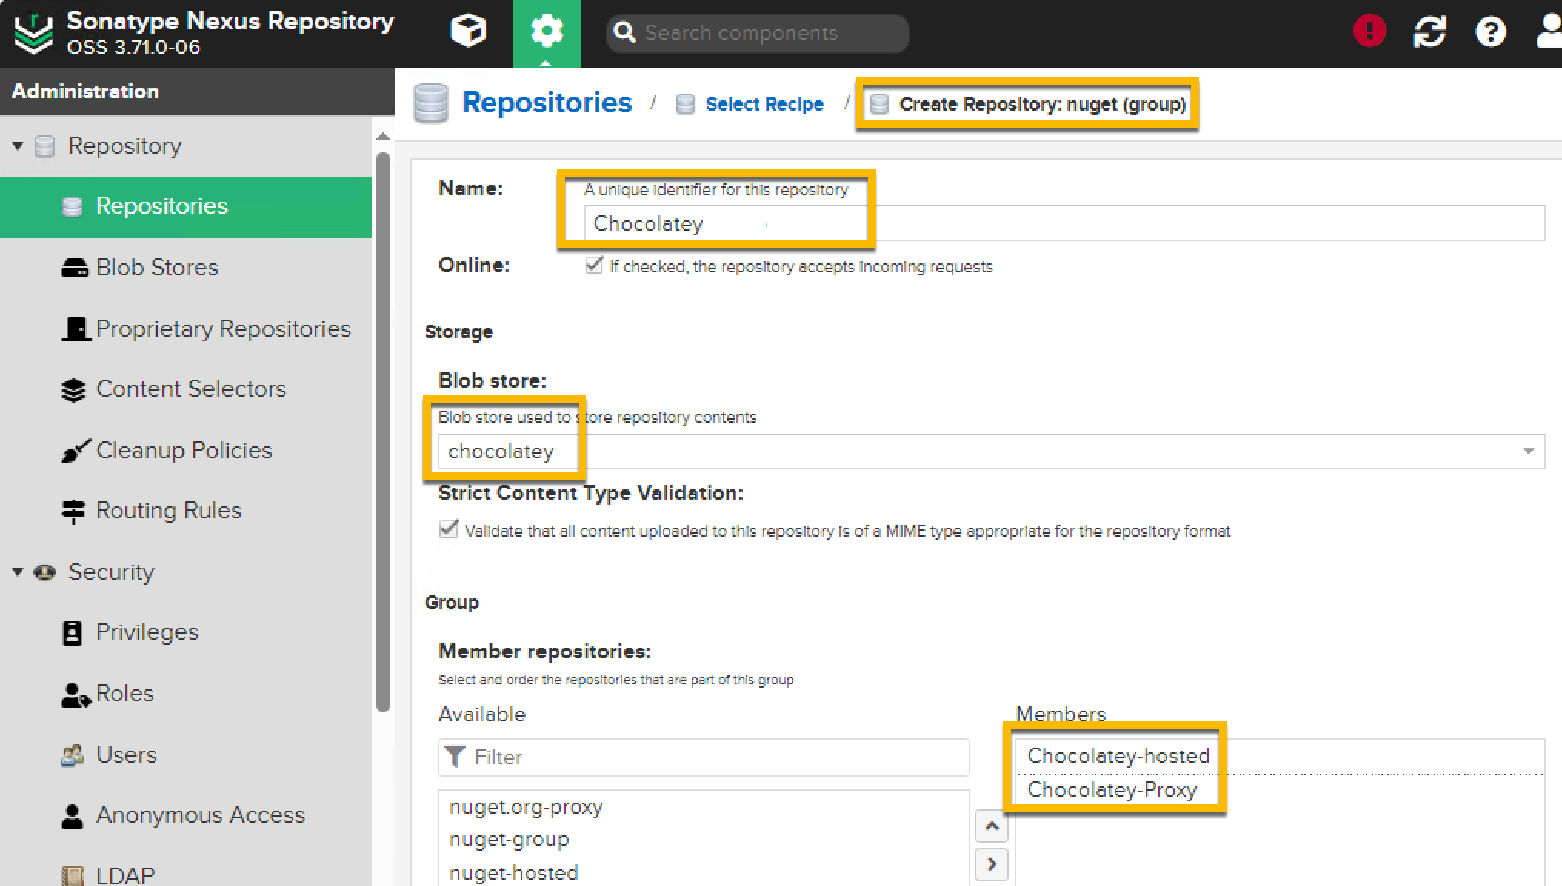1562x886 pixels.
Task: Click the Search components field
Action: 758,33
